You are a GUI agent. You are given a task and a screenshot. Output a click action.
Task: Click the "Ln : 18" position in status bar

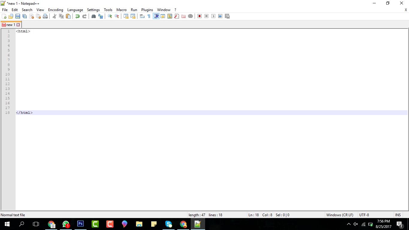(x=254, y=215)
